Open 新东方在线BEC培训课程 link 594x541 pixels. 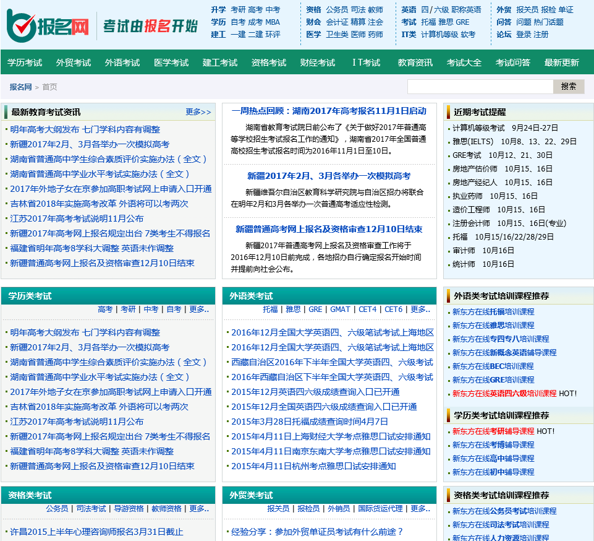coord(493,366)
